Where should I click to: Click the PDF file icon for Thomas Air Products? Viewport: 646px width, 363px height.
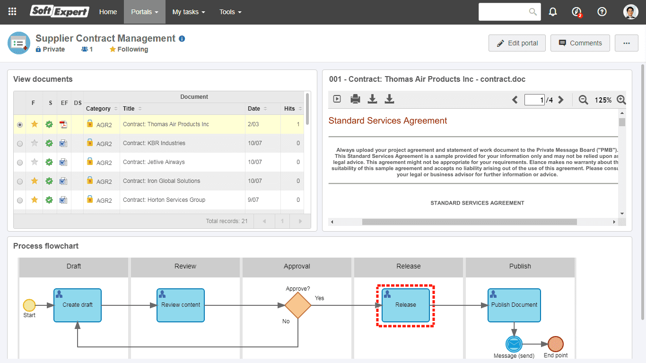(63, 124)
